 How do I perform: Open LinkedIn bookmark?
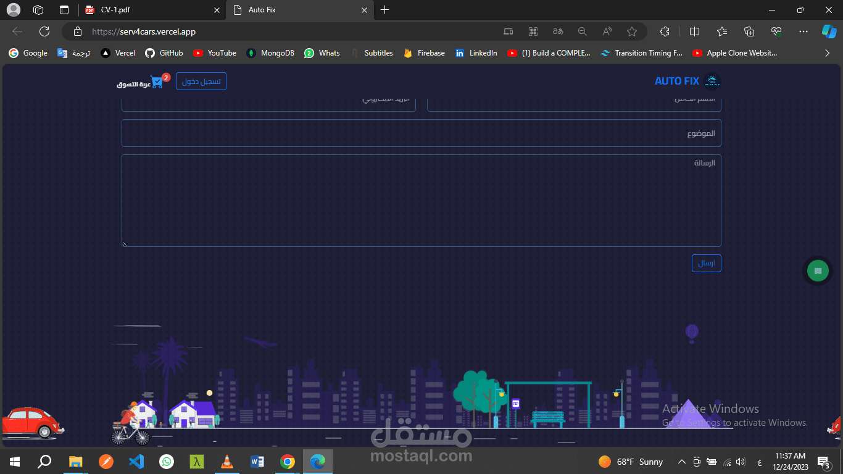point(476,53)
